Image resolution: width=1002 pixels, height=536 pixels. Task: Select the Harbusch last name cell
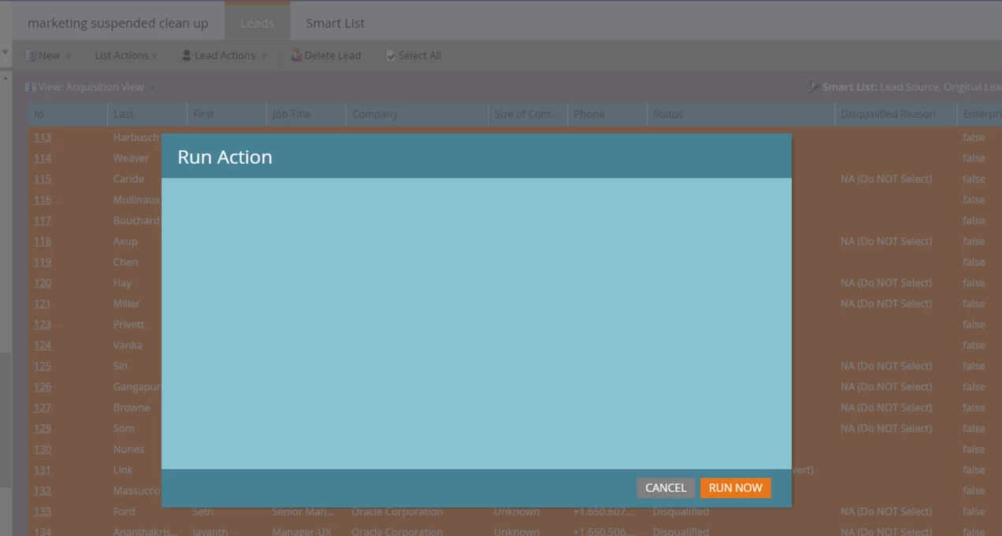tap(135, 138)
